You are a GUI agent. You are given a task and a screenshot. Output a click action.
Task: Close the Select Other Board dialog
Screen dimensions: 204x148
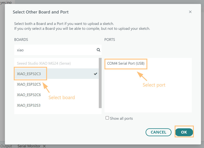pos(190,12)
